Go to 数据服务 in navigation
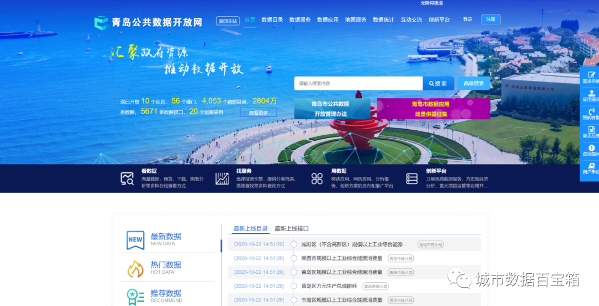The width and height of the screenshot is (599, 306). pyautogui.click(x=300, y=19)
